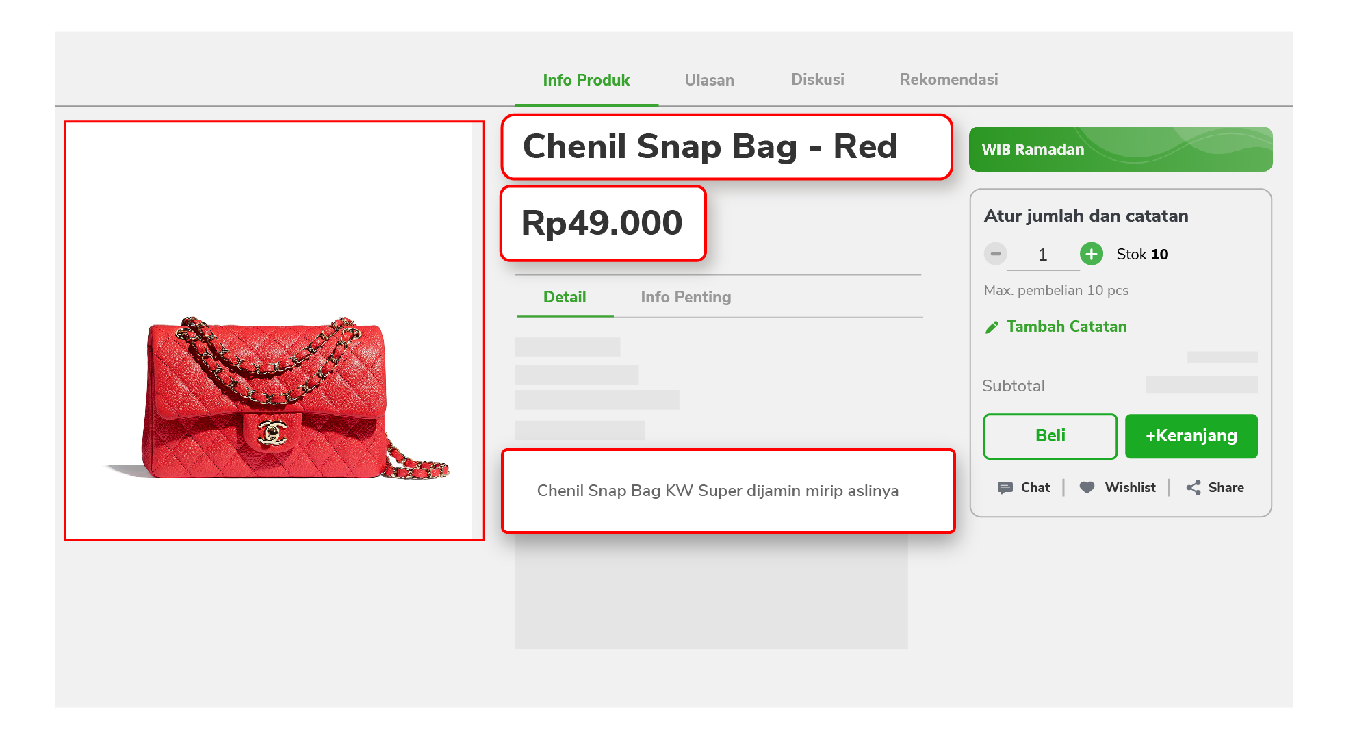
Task: Click the minus quantity decrease icon
Action: (x=996, y=254)
